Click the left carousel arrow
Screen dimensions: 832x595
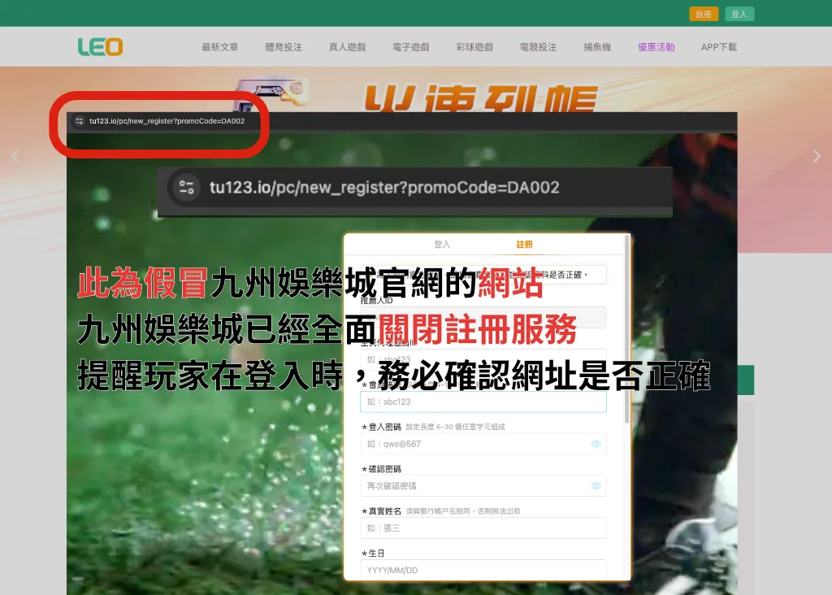(15, 156)
